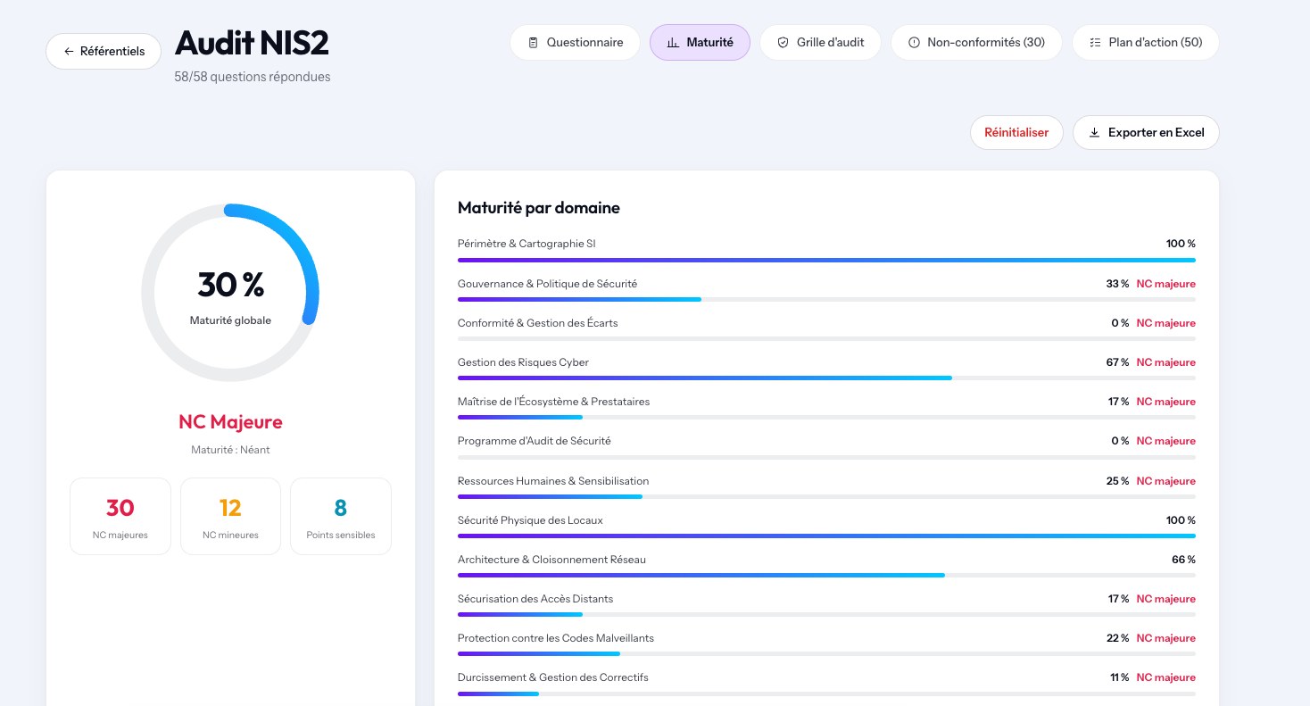
Task: Click Exporter en Excel button
Action: (1146, 133)
